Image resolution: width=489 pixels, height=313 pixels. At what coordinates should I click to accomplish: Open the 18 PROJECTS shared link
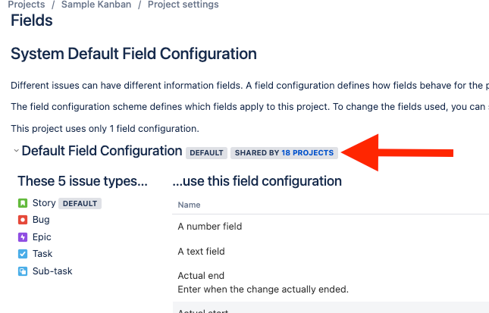pos(308,153)
